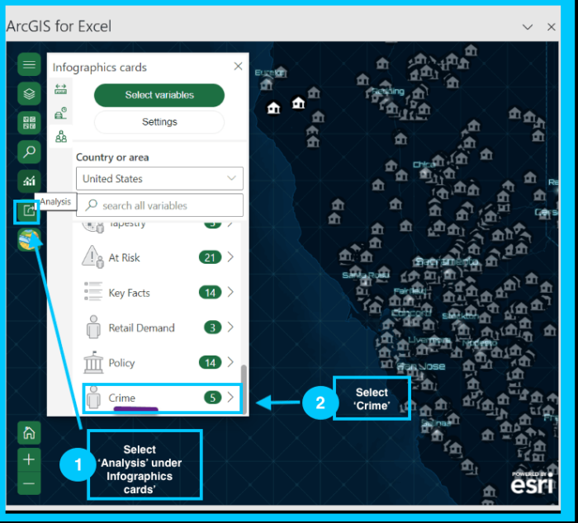Select the drive-time tab icon
578x523 pixels.
(61, 113)
